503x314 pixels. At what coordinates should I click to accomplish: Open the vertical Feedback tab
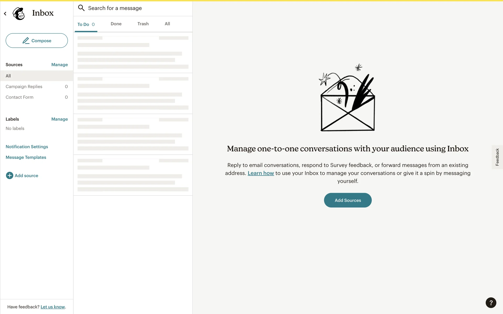[497, 157]
